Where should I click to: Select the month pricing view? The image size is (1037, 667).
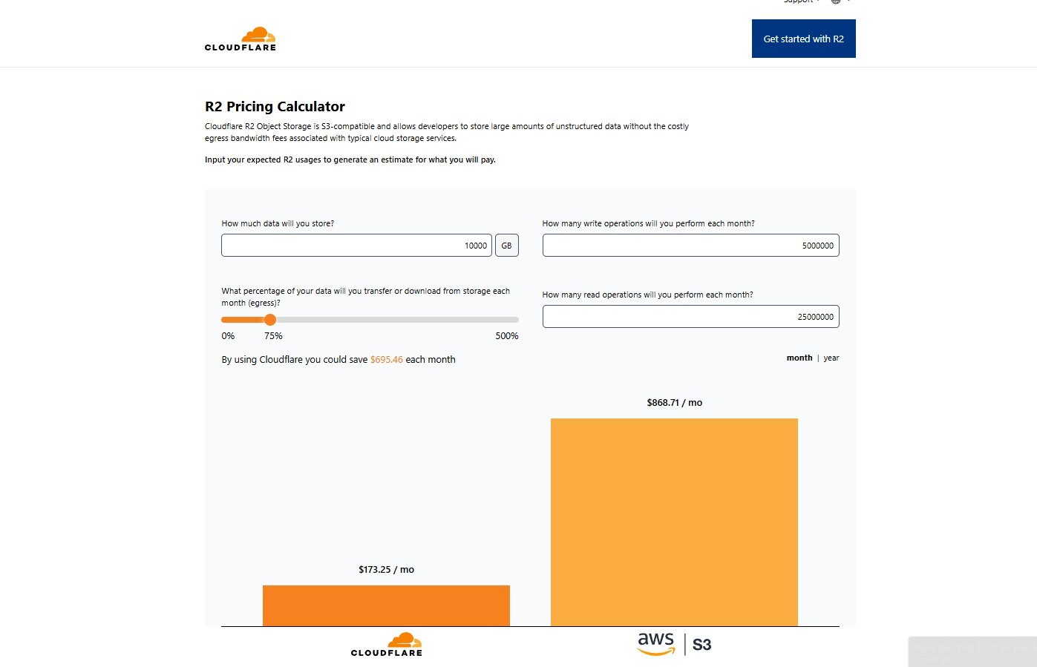799,358
